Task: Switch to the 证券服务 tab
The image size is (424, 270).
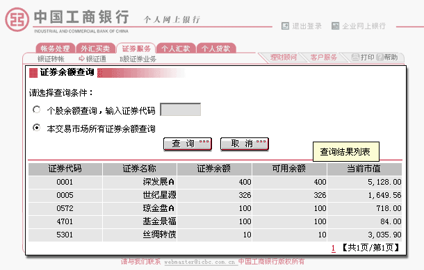Action: [x=136, y=49]
